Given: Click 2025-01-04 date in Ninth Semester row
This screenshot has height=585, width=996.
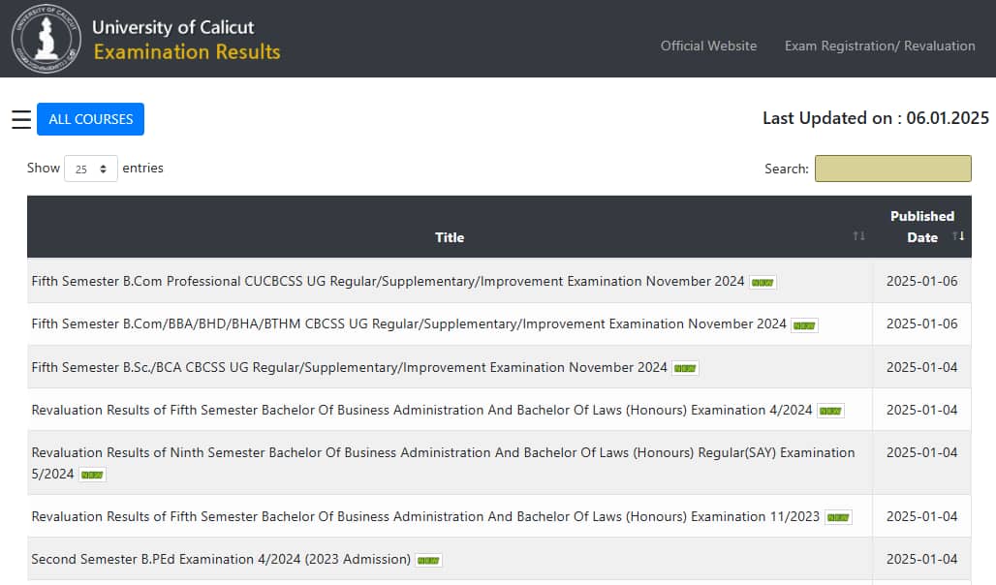Looking at the screenshot, I should [921, 452].
